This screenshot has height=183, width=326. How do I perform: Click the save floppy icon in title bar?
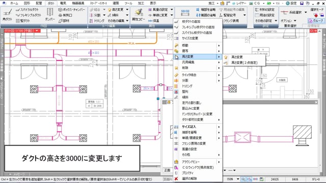[302, 4]
